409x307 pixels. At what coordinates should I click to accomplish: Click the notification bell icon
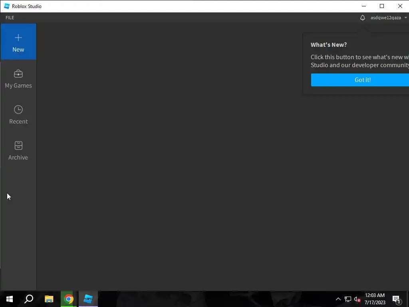point(363,18)
